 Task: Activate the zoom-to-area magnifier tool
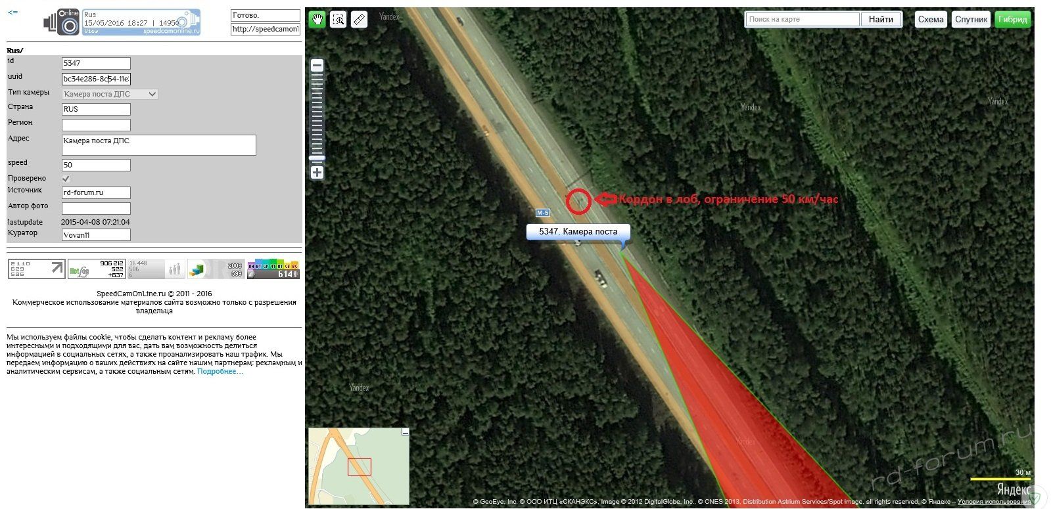339,20
